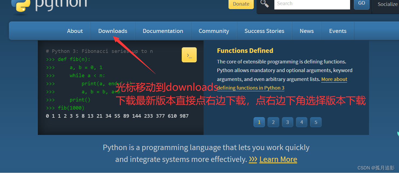
Task: Select slide 3 in the carousel
Action: pyautogui.click(x=288, y=122)
